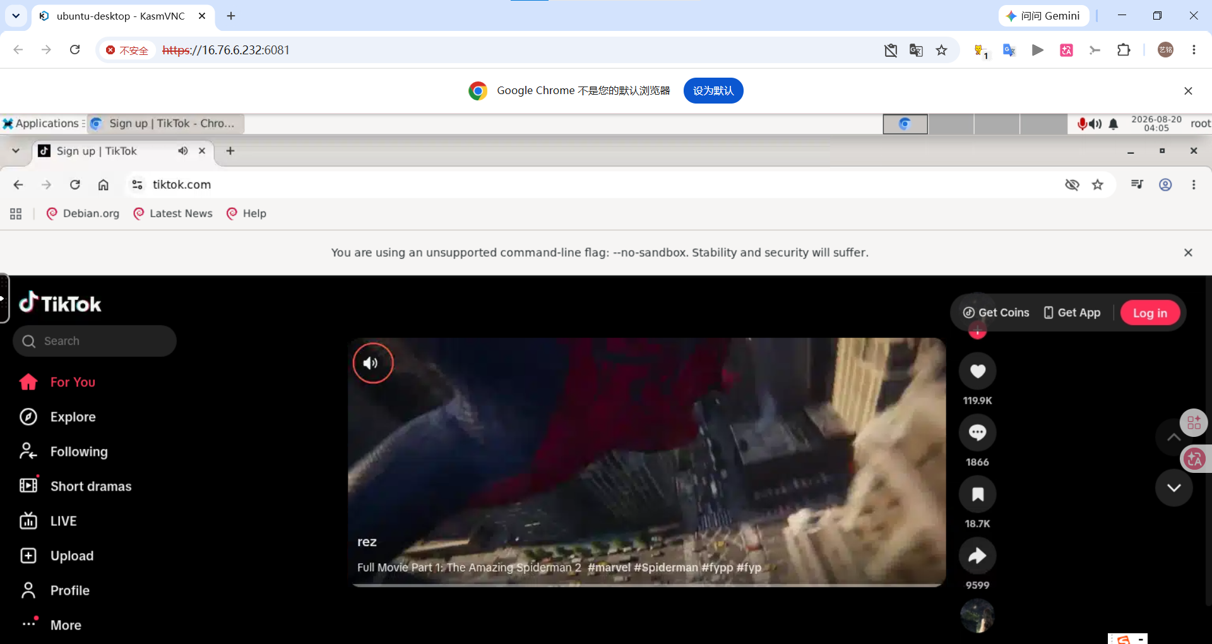The image size is (1212, 644).
Task: Open the For You feed
Action: click(x=73, y=382)
